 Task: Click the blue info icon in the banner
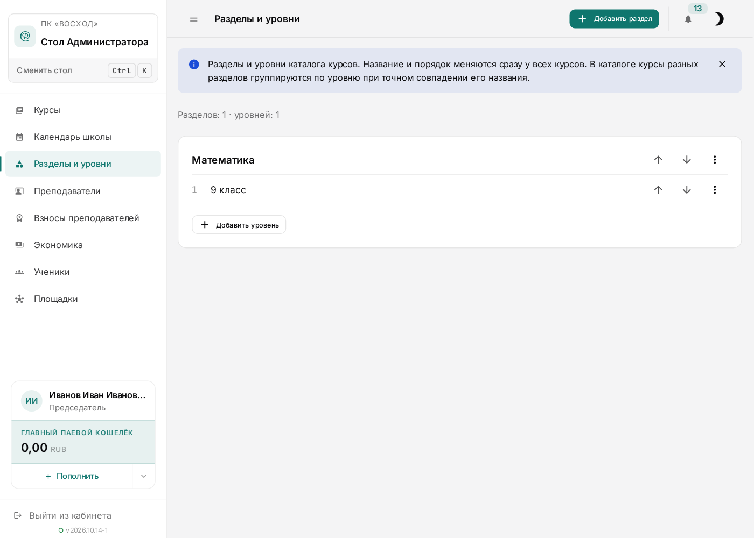tap(194, 65)
